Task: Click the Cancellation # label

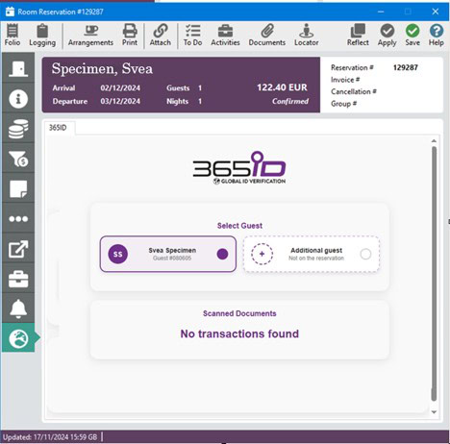Action: coord(354,91)
